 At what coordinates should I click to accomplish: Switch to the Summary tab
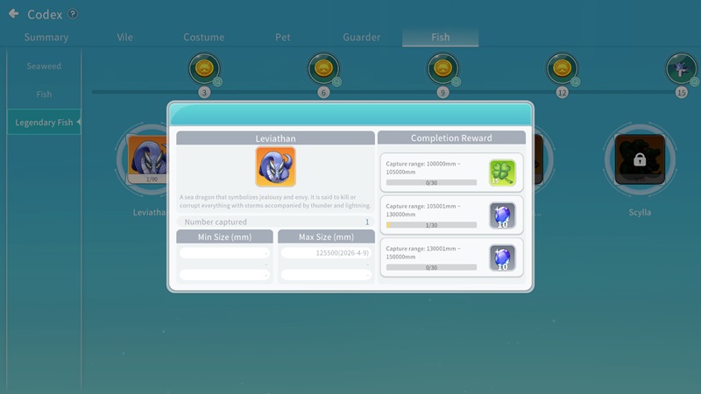(46, 37)
